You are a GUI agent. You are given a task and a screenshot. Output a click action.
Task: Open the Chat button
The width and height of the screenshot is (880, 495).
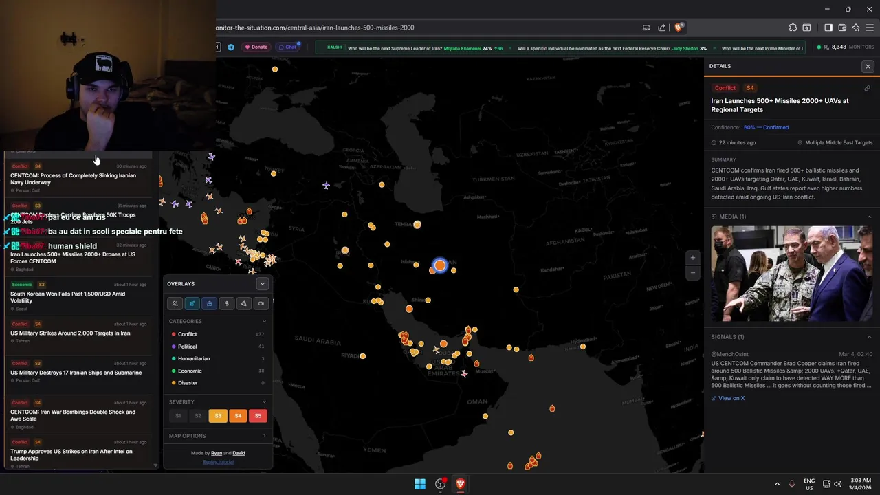287,47
